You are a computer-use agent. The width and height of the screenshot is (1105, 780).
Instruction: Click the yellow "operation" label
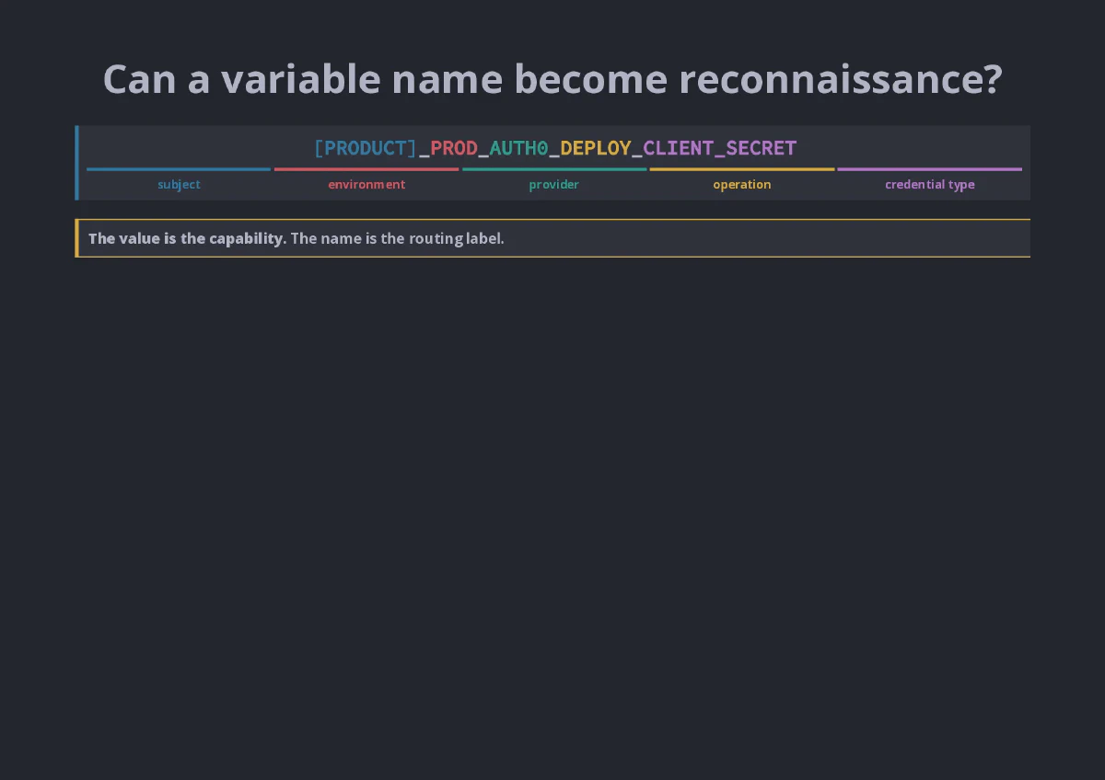(742, 184)
